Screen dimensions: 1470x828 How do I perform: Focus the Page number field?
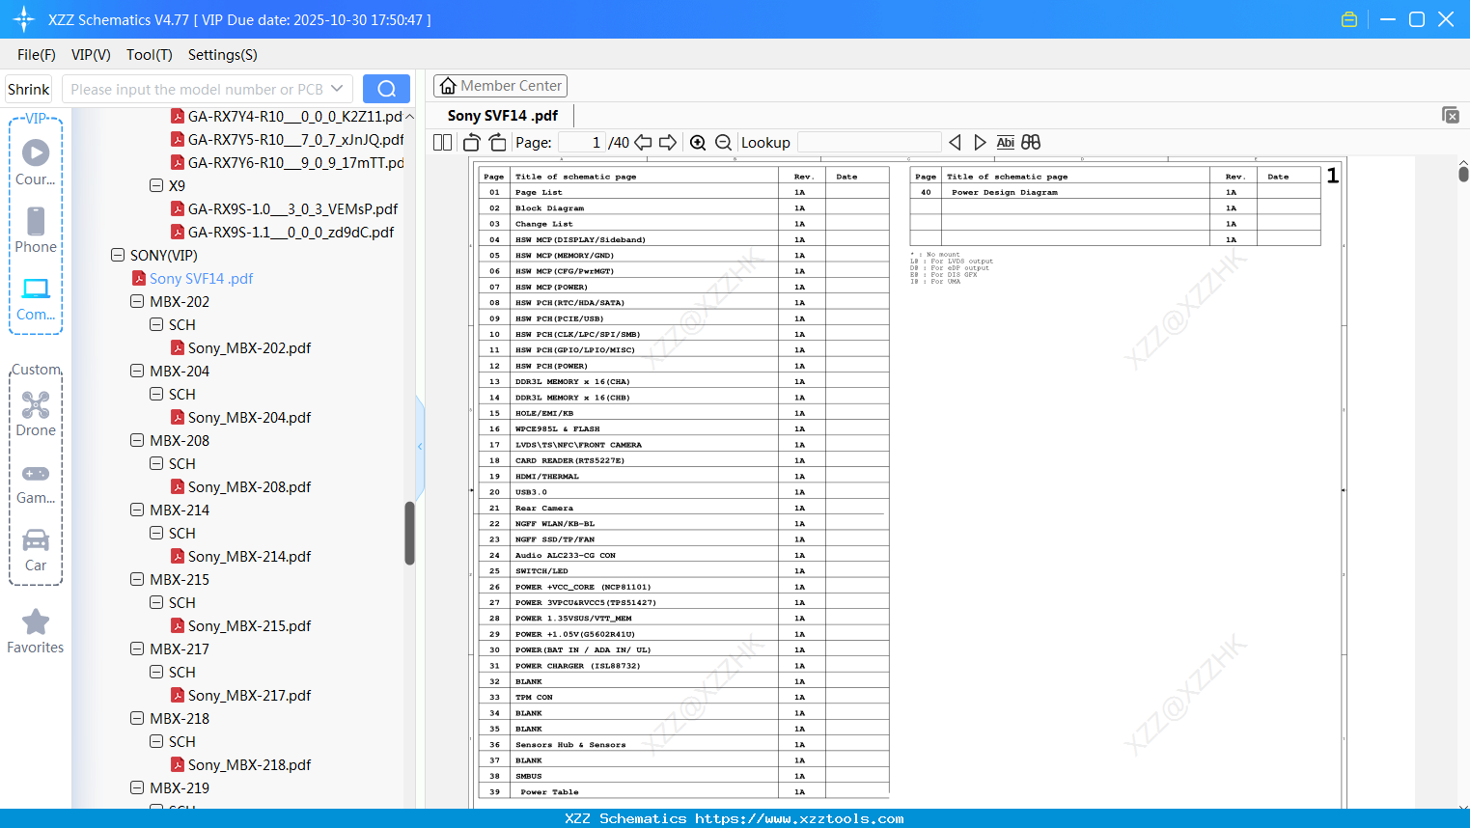(581, 143)
